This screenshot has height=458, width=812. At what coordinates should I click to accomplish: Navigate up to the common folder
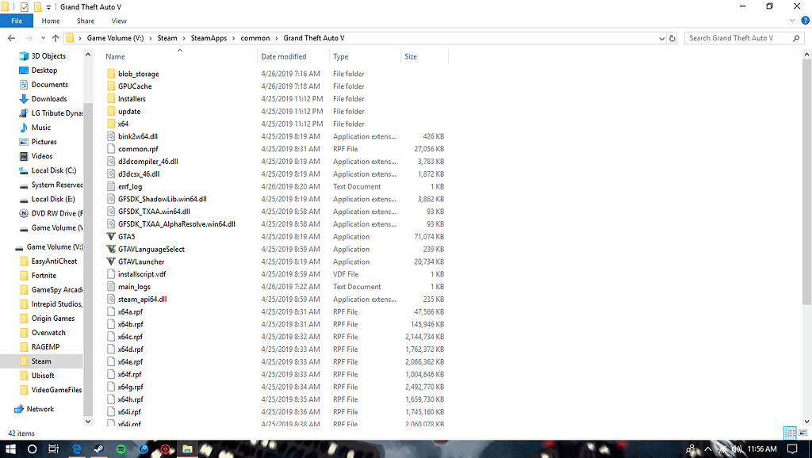pyautogui.click(x=54, y=37)
